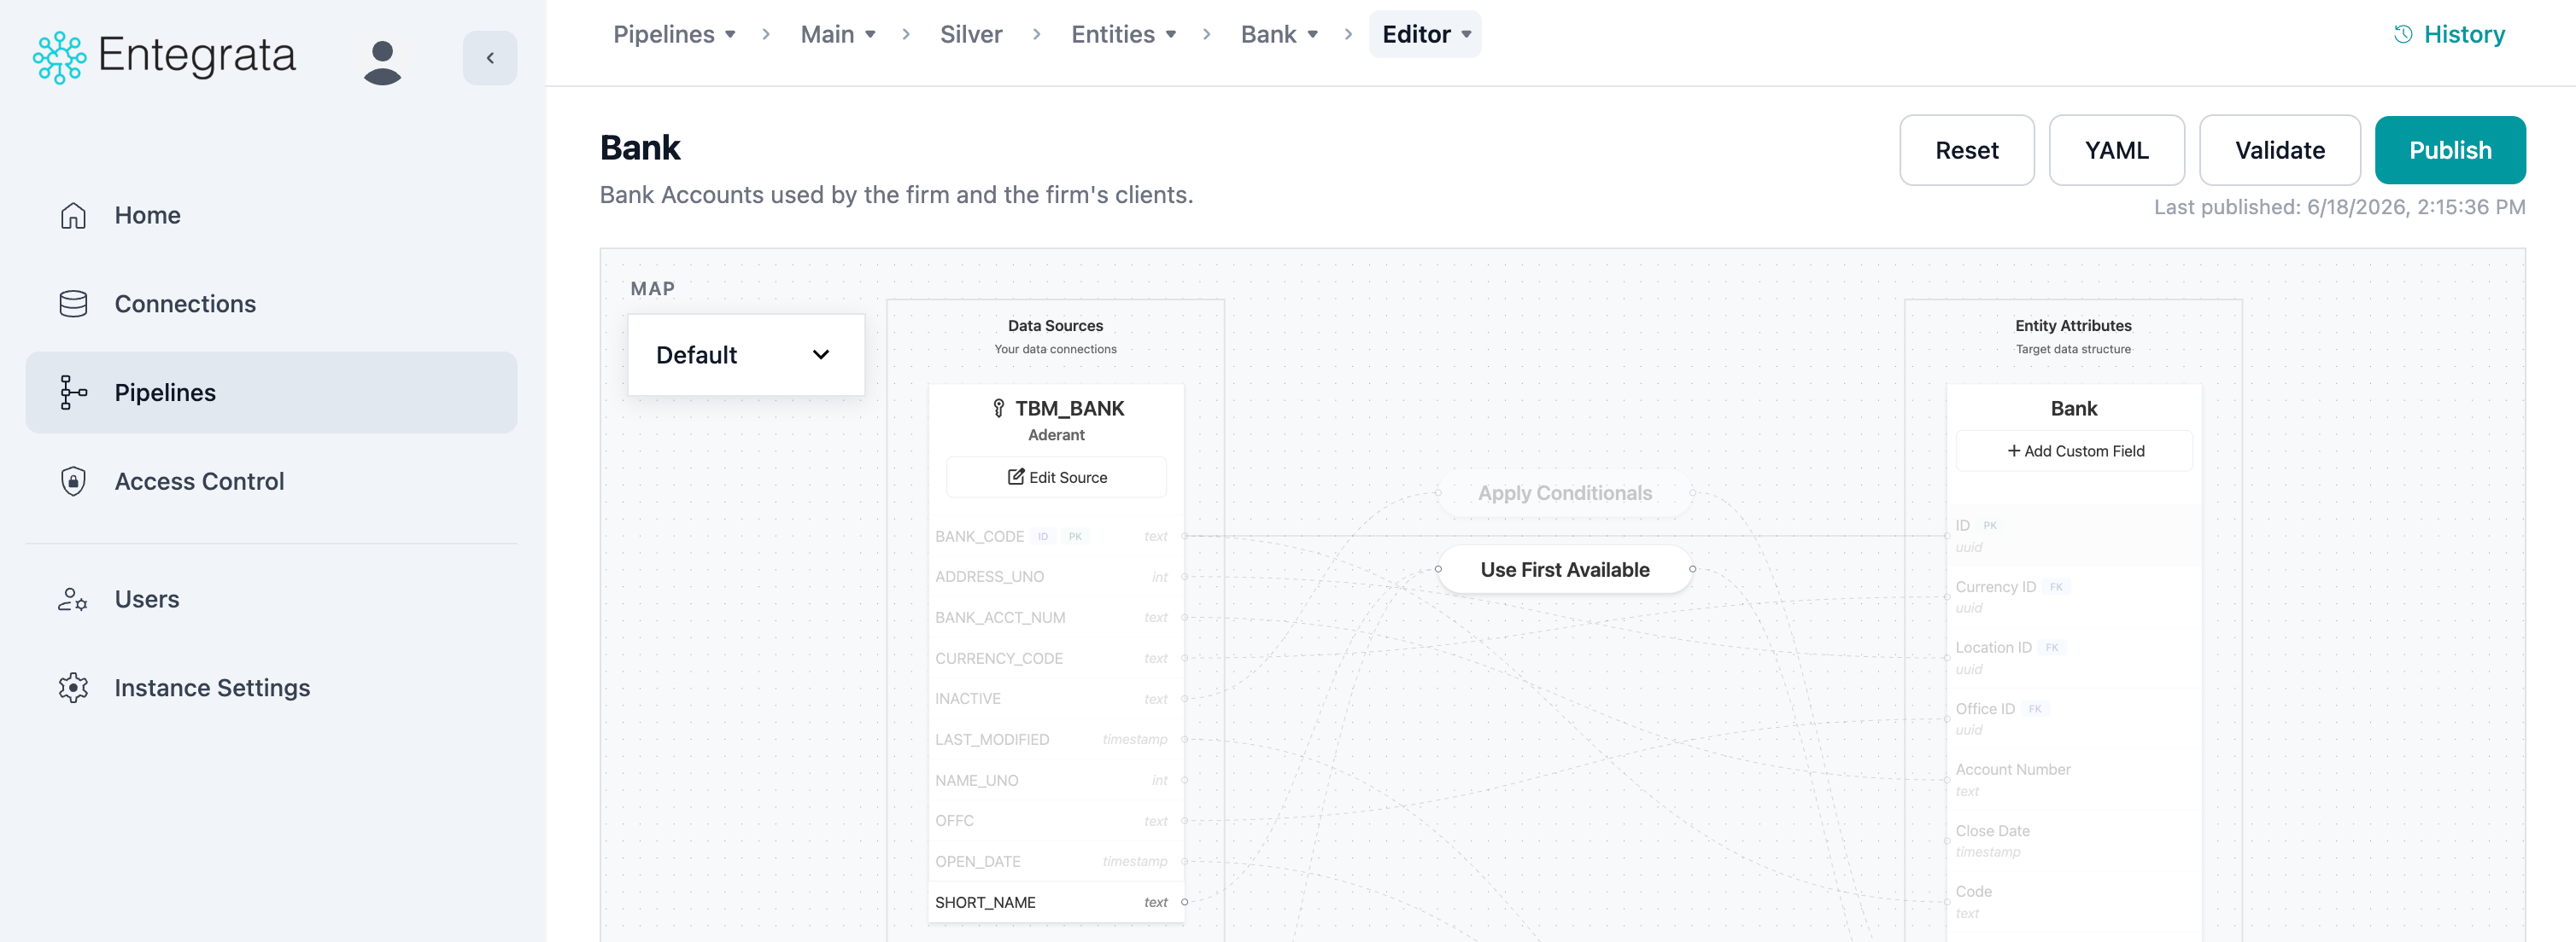Select the Apply Conditionals node
Image resolution: width=2576 pixels, height=942 pixels.
[x=1564, y=492]
